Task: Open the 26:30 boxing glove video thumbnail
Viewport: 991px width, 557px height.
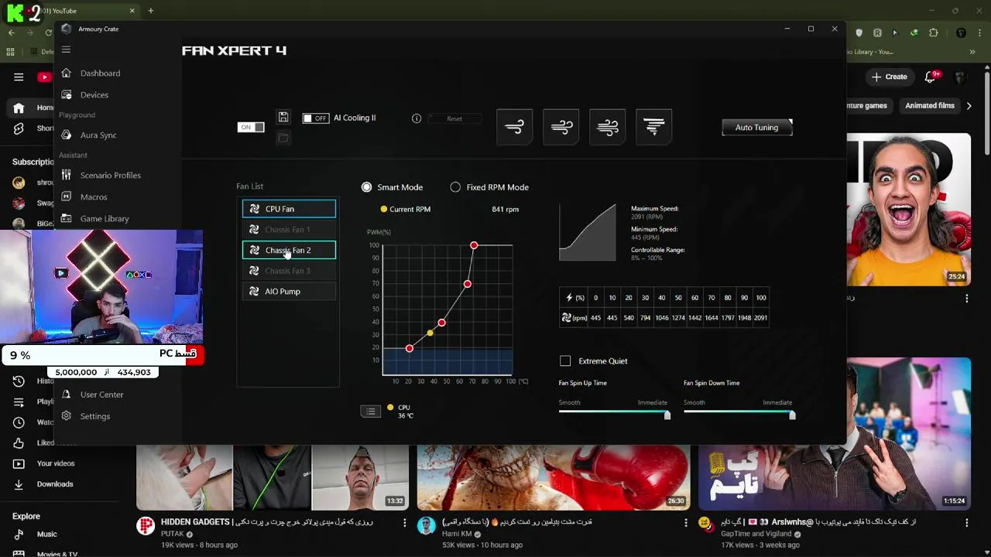Action: pyautogui.click(x=554, y=478)
